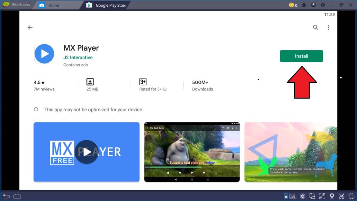Open J2 Interactive developer page

[x=78, y=57]
